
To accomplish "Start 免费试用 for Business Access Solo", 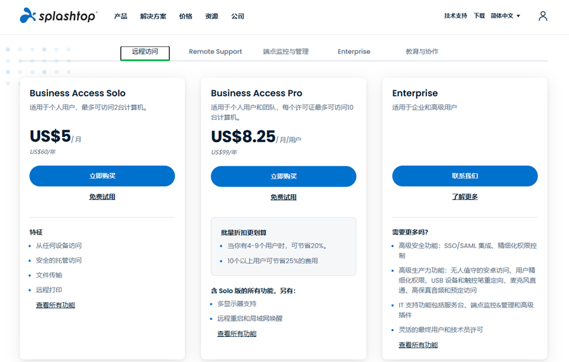I will [102, 197].
